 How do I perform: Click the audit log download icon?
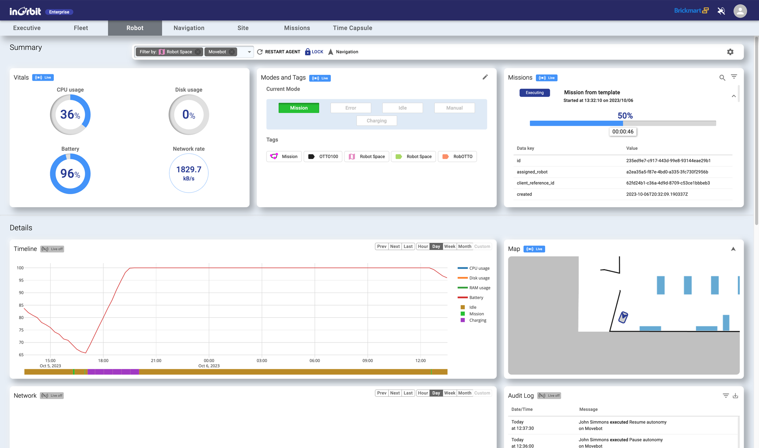point(735,395)
